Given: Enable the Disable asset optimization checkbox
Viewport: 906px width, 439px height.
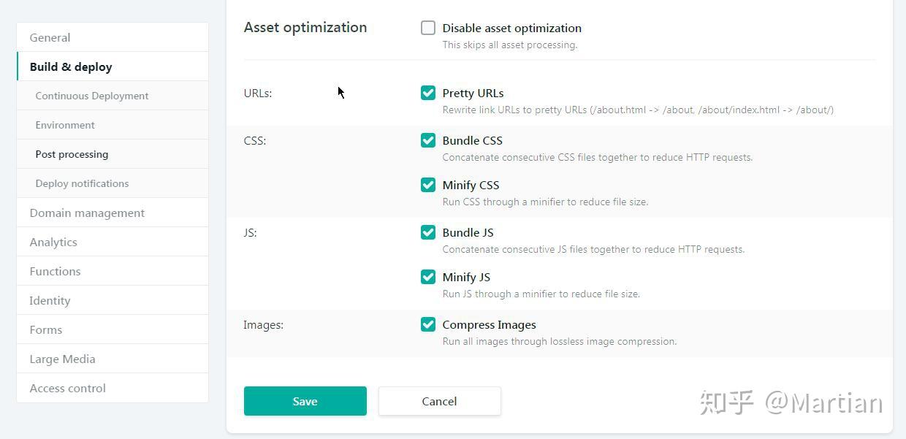Looking at the screenshot, I should 428,28.
